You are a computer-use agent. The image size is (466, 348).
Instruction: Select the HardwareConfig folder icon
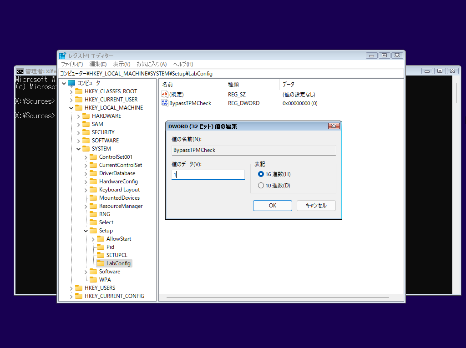[93, 182]
